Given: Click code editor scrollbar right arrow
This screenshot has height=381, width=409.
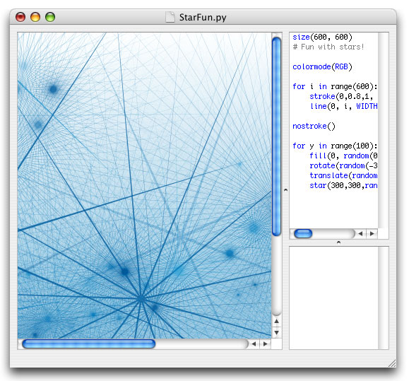Looking at the screenshot, I should 372,233.
